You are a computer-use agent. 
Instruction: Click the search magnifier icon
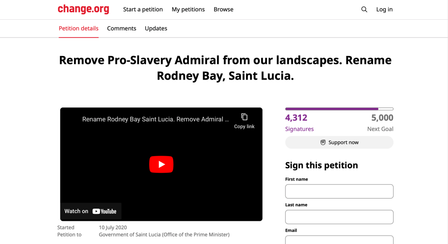click(x=364, y=9)
